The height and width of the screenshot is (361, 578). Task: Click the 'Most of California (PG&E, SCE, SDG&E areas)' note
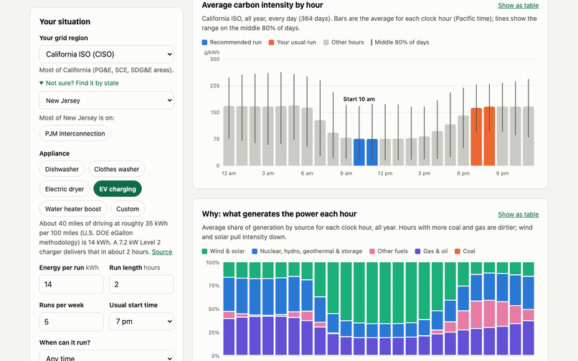[107, 70]
